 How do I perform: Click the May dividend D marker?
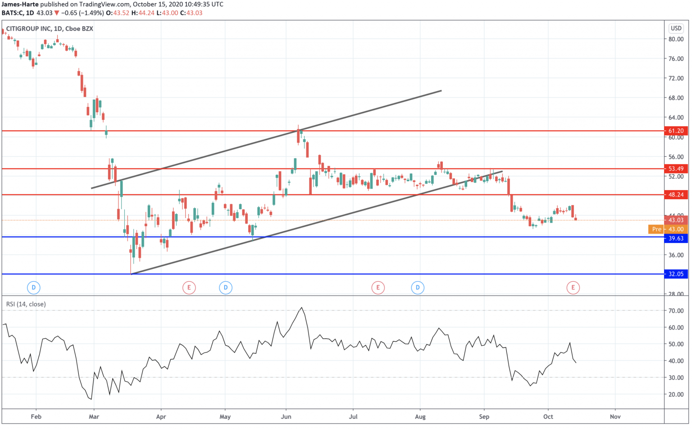click(x=225, y=287)
